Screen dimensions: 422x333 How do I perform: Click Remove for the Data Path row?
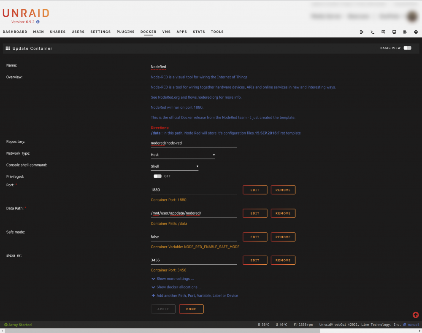point(283,213)
